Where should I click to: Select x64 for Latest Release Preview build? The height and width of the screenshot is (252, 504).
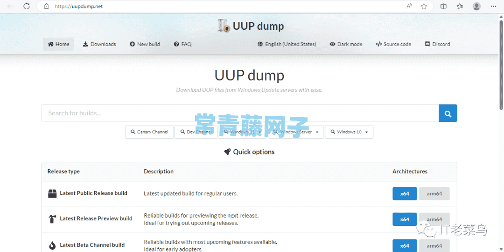[405, 219]
